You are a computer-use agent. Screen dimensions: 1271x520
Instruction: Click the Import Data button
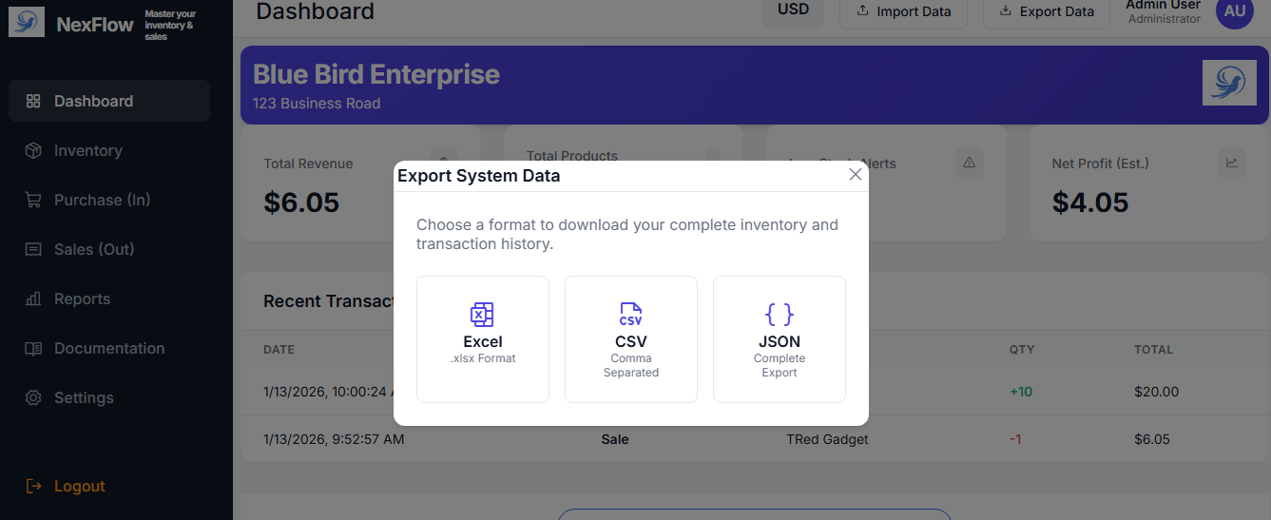pos(903,11)
